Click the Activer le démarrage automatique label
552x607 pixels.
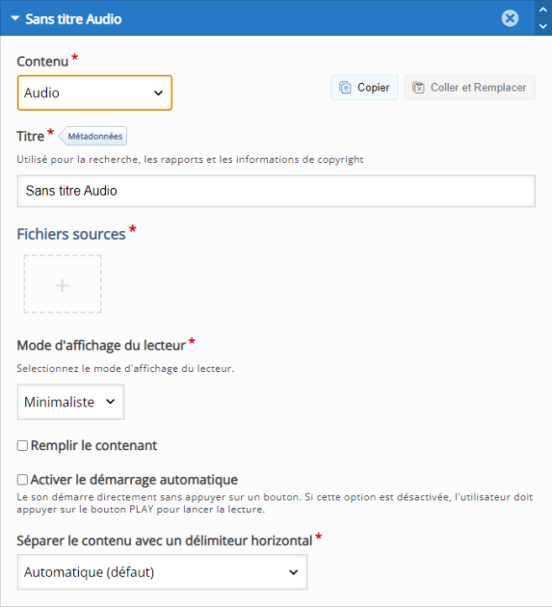[134, 480]
